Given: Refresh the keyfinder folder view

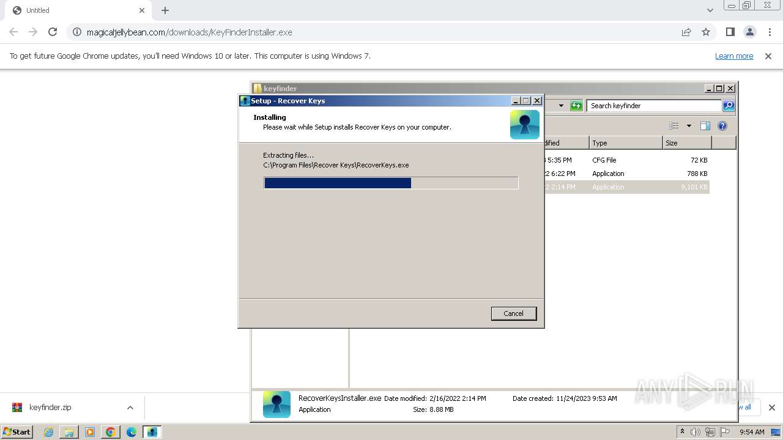Looking at the screenshot, I should coord(576,106).
